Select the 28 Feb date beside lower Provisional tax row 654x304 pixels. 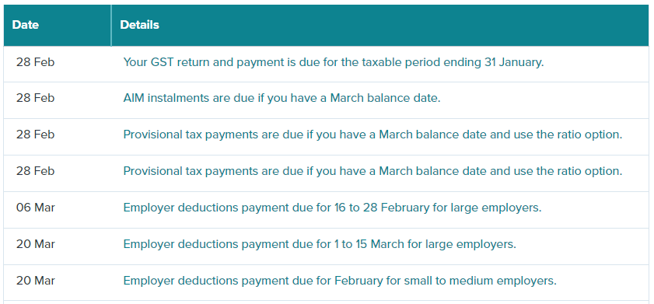point(36,171)
